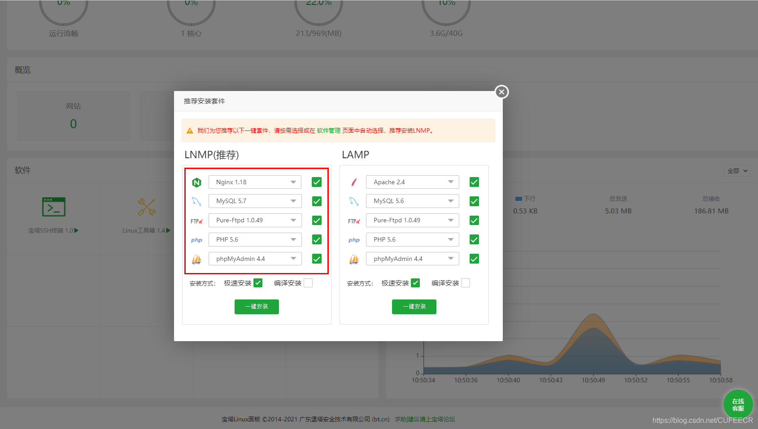Viewport: 758px width, 429px height.
Task: Close the recommended install dialog
Action: [501, 92]
